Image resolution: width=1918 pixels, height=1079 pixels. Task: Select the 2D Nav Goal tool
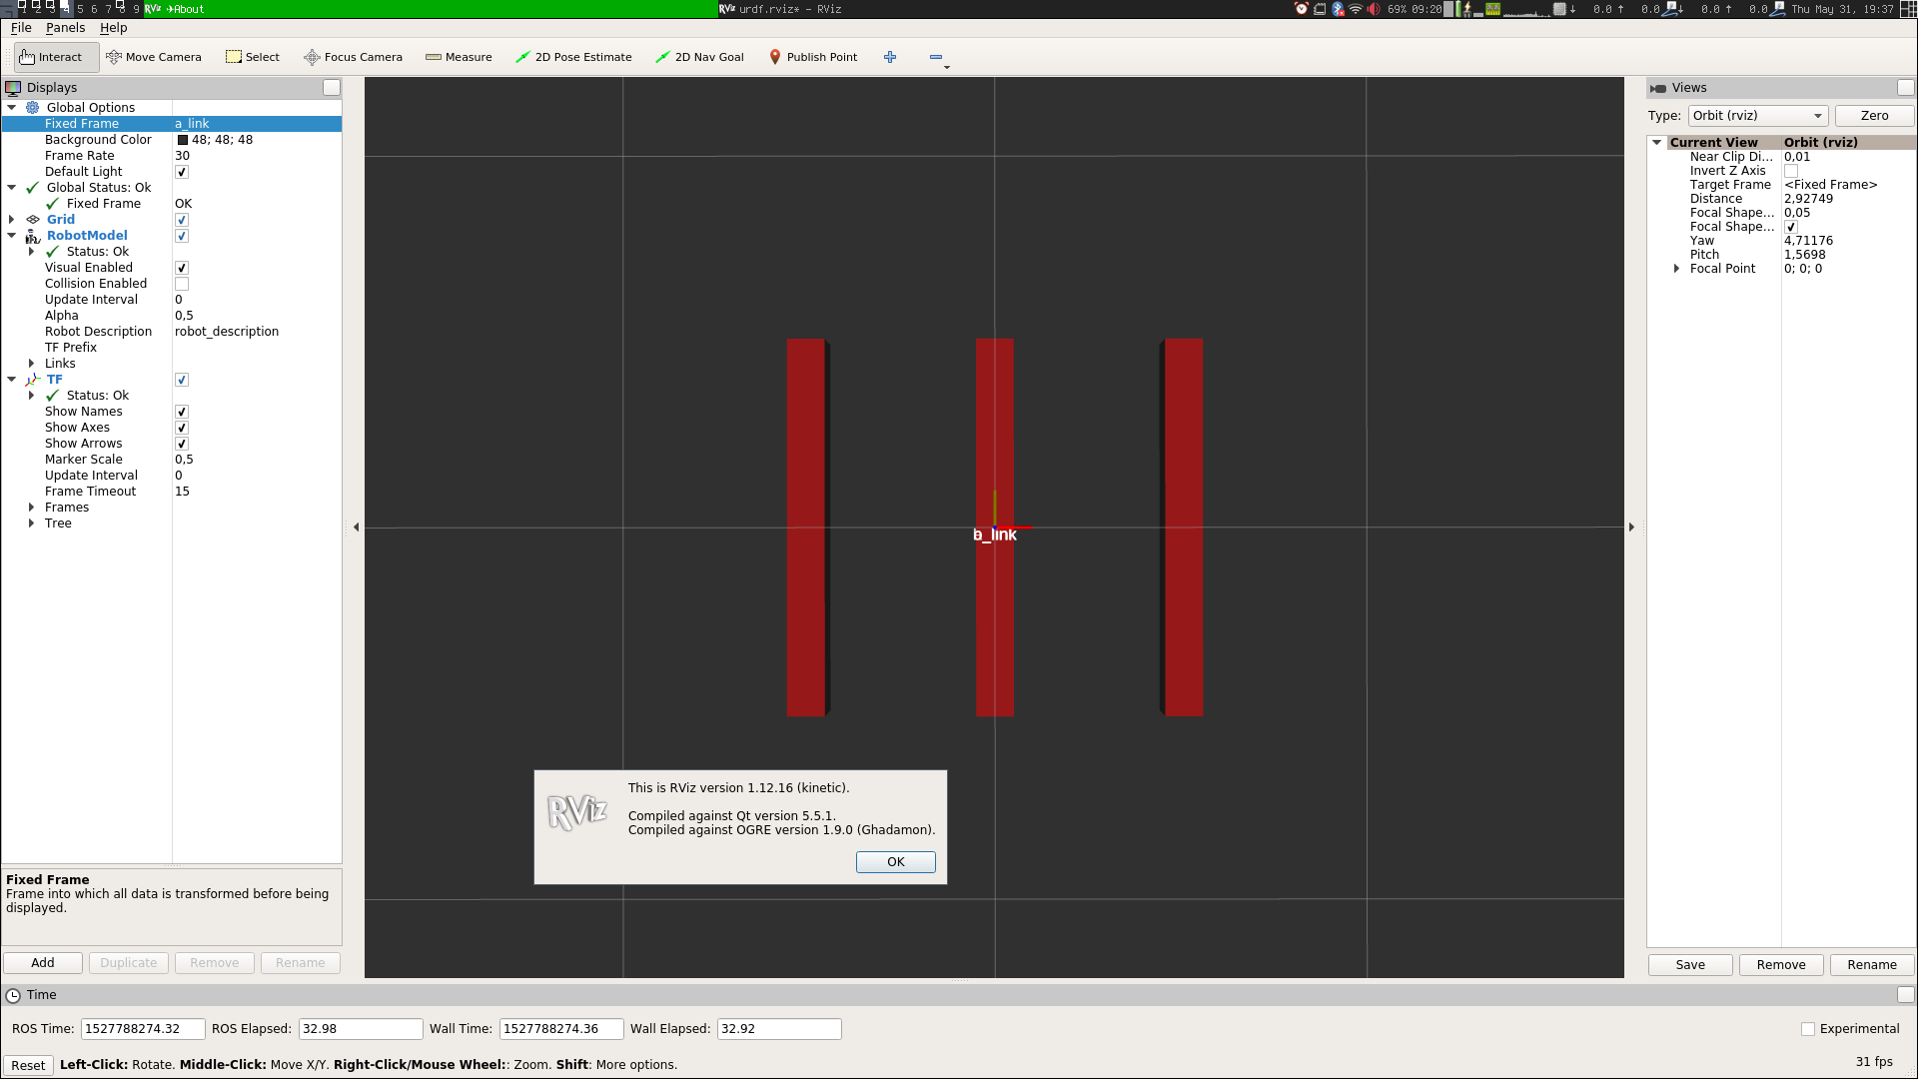(x=699, y=57)
